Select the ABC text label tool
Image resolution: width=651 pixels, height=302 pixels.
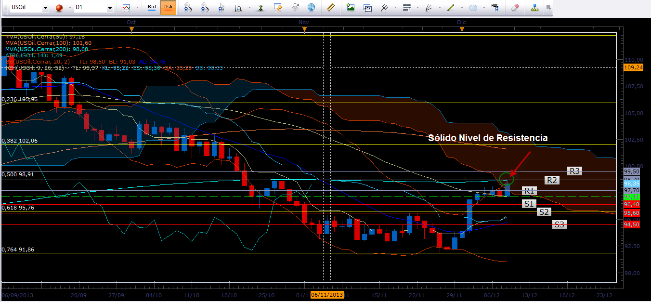pyautogui.click(x=495, y=8)
